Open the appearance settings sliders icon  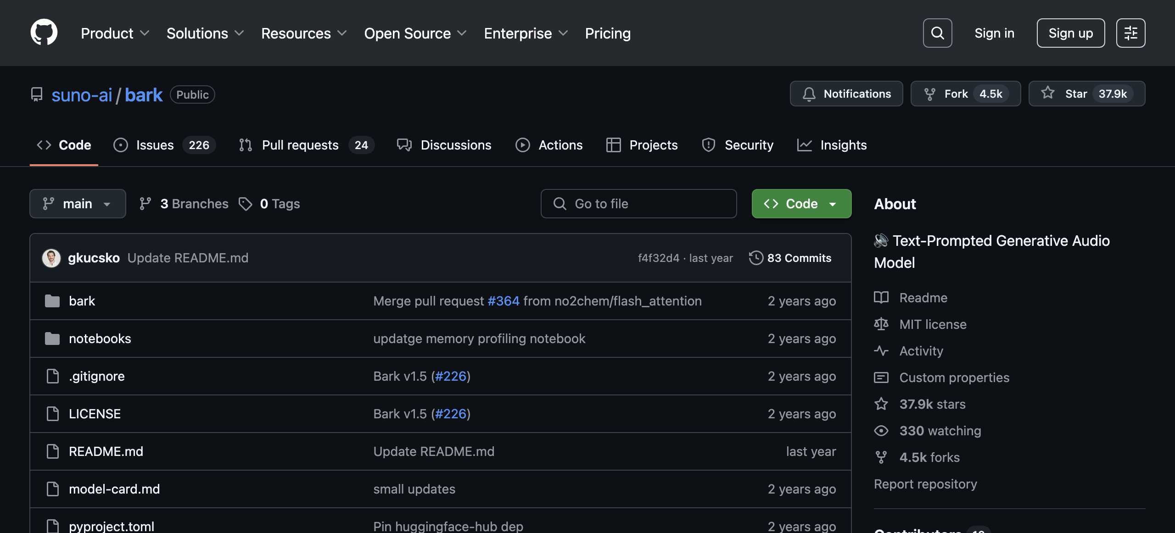tap(1130, 33)
